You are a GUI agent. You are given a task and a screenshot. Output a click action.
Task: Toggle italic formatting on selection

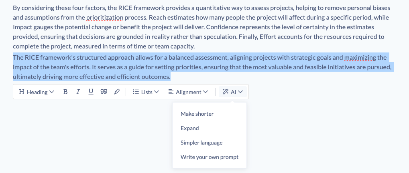click(x=78, y=92)
